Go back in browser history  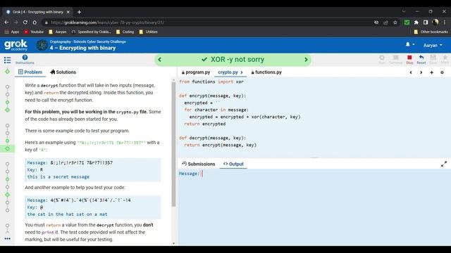6,22
